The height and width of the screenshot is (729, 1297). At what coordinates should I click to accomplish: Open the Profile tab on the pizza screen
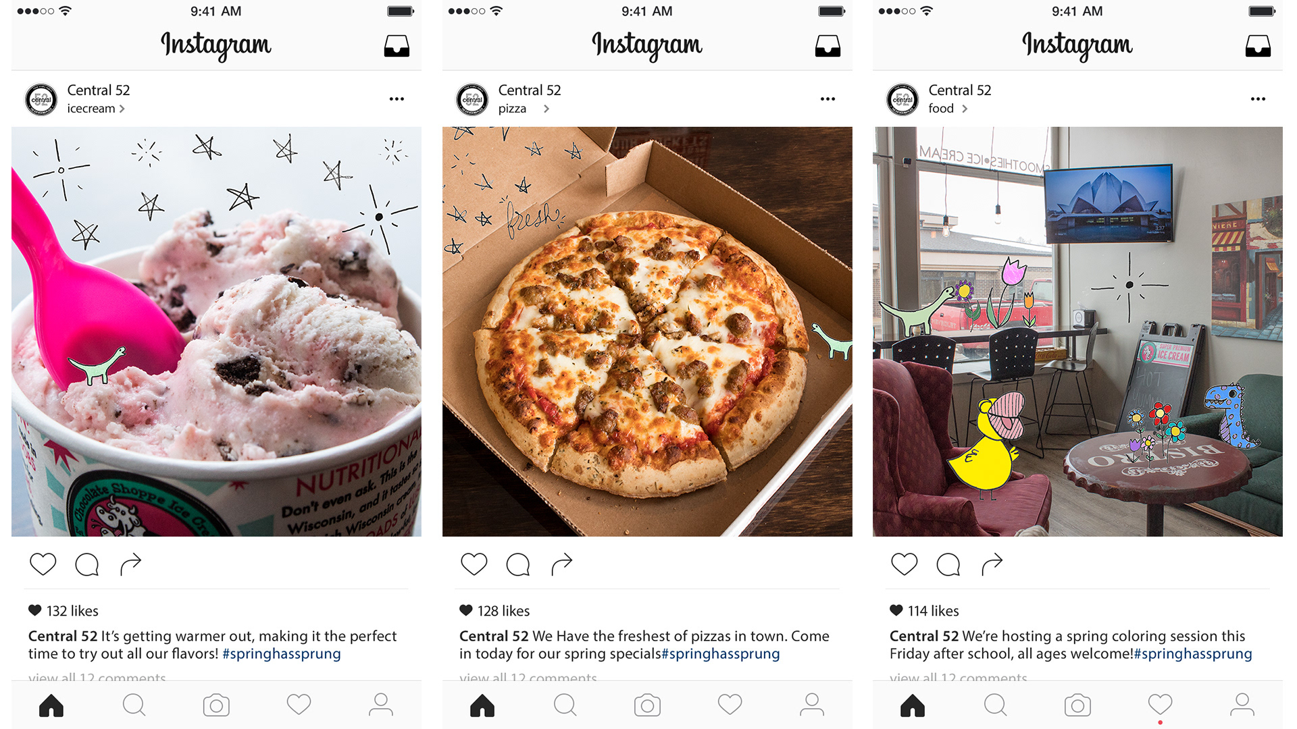[812, 705]
